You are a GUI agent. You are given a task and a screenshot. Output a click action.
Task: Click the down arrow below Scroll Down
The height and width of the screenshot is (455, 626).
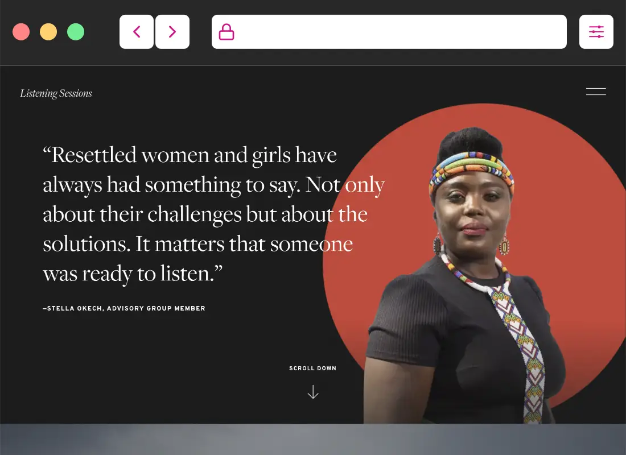pyautogui.click(x=312, y=392)
